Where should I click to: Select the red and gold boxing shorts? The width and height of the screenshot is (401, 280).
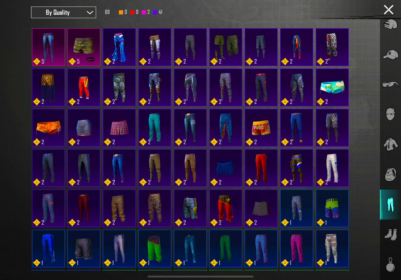(x=261, y=128)
